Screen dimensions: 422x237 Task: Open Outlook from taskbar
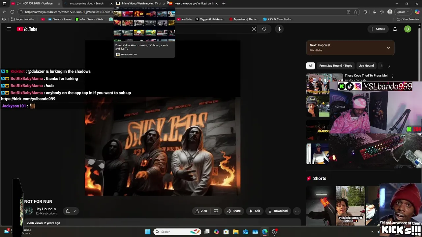coord(246,232)
